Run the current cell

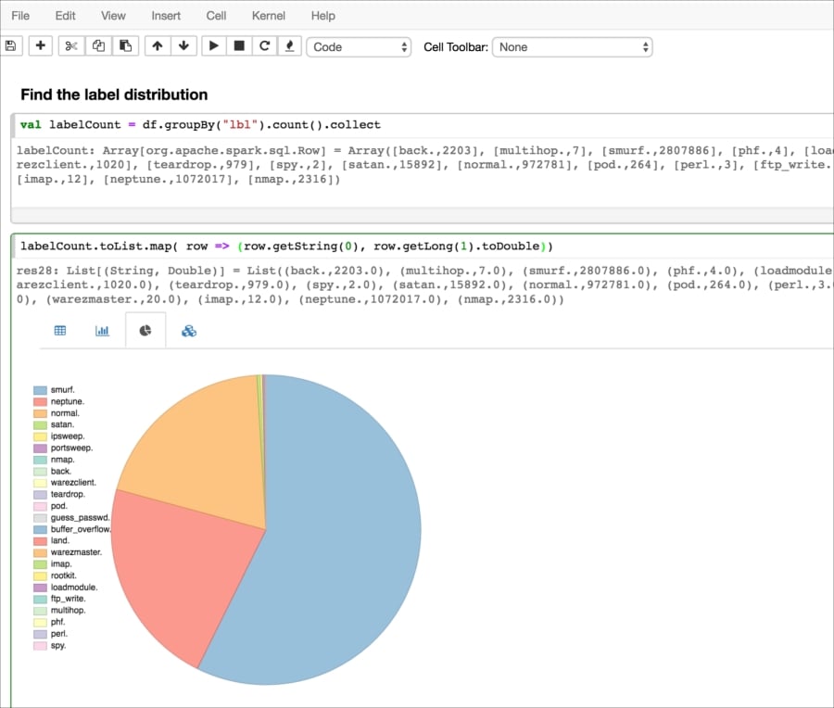(x=214, y=45)
